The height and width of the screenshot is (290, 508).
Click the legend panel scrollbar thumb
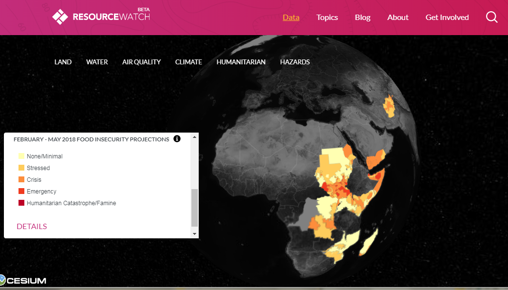coord(195,208)
